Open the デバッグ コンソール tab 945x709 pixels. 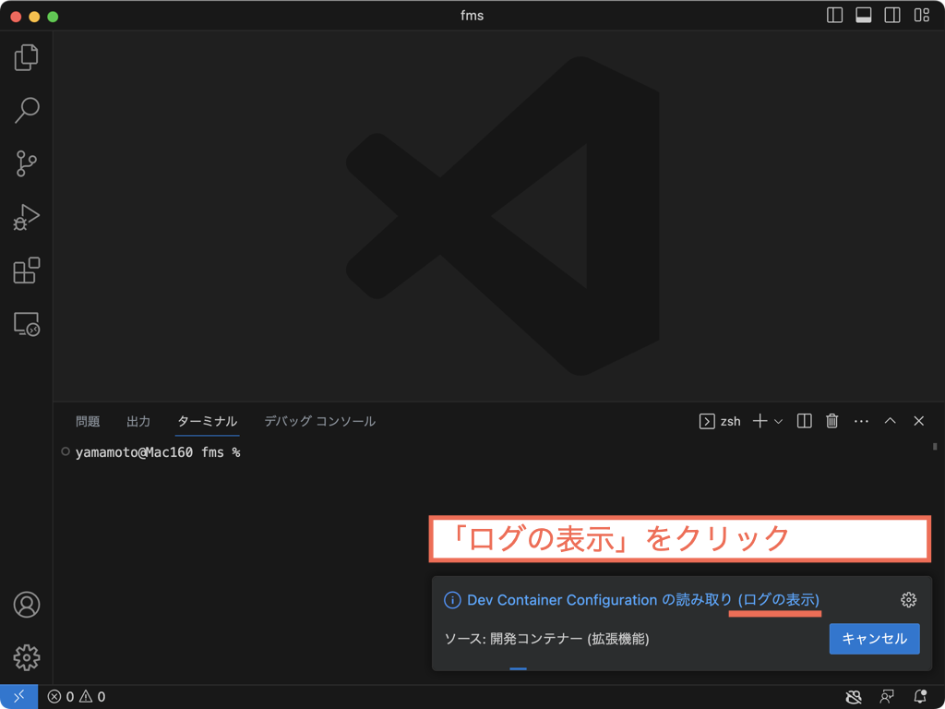tap(320, 421)
